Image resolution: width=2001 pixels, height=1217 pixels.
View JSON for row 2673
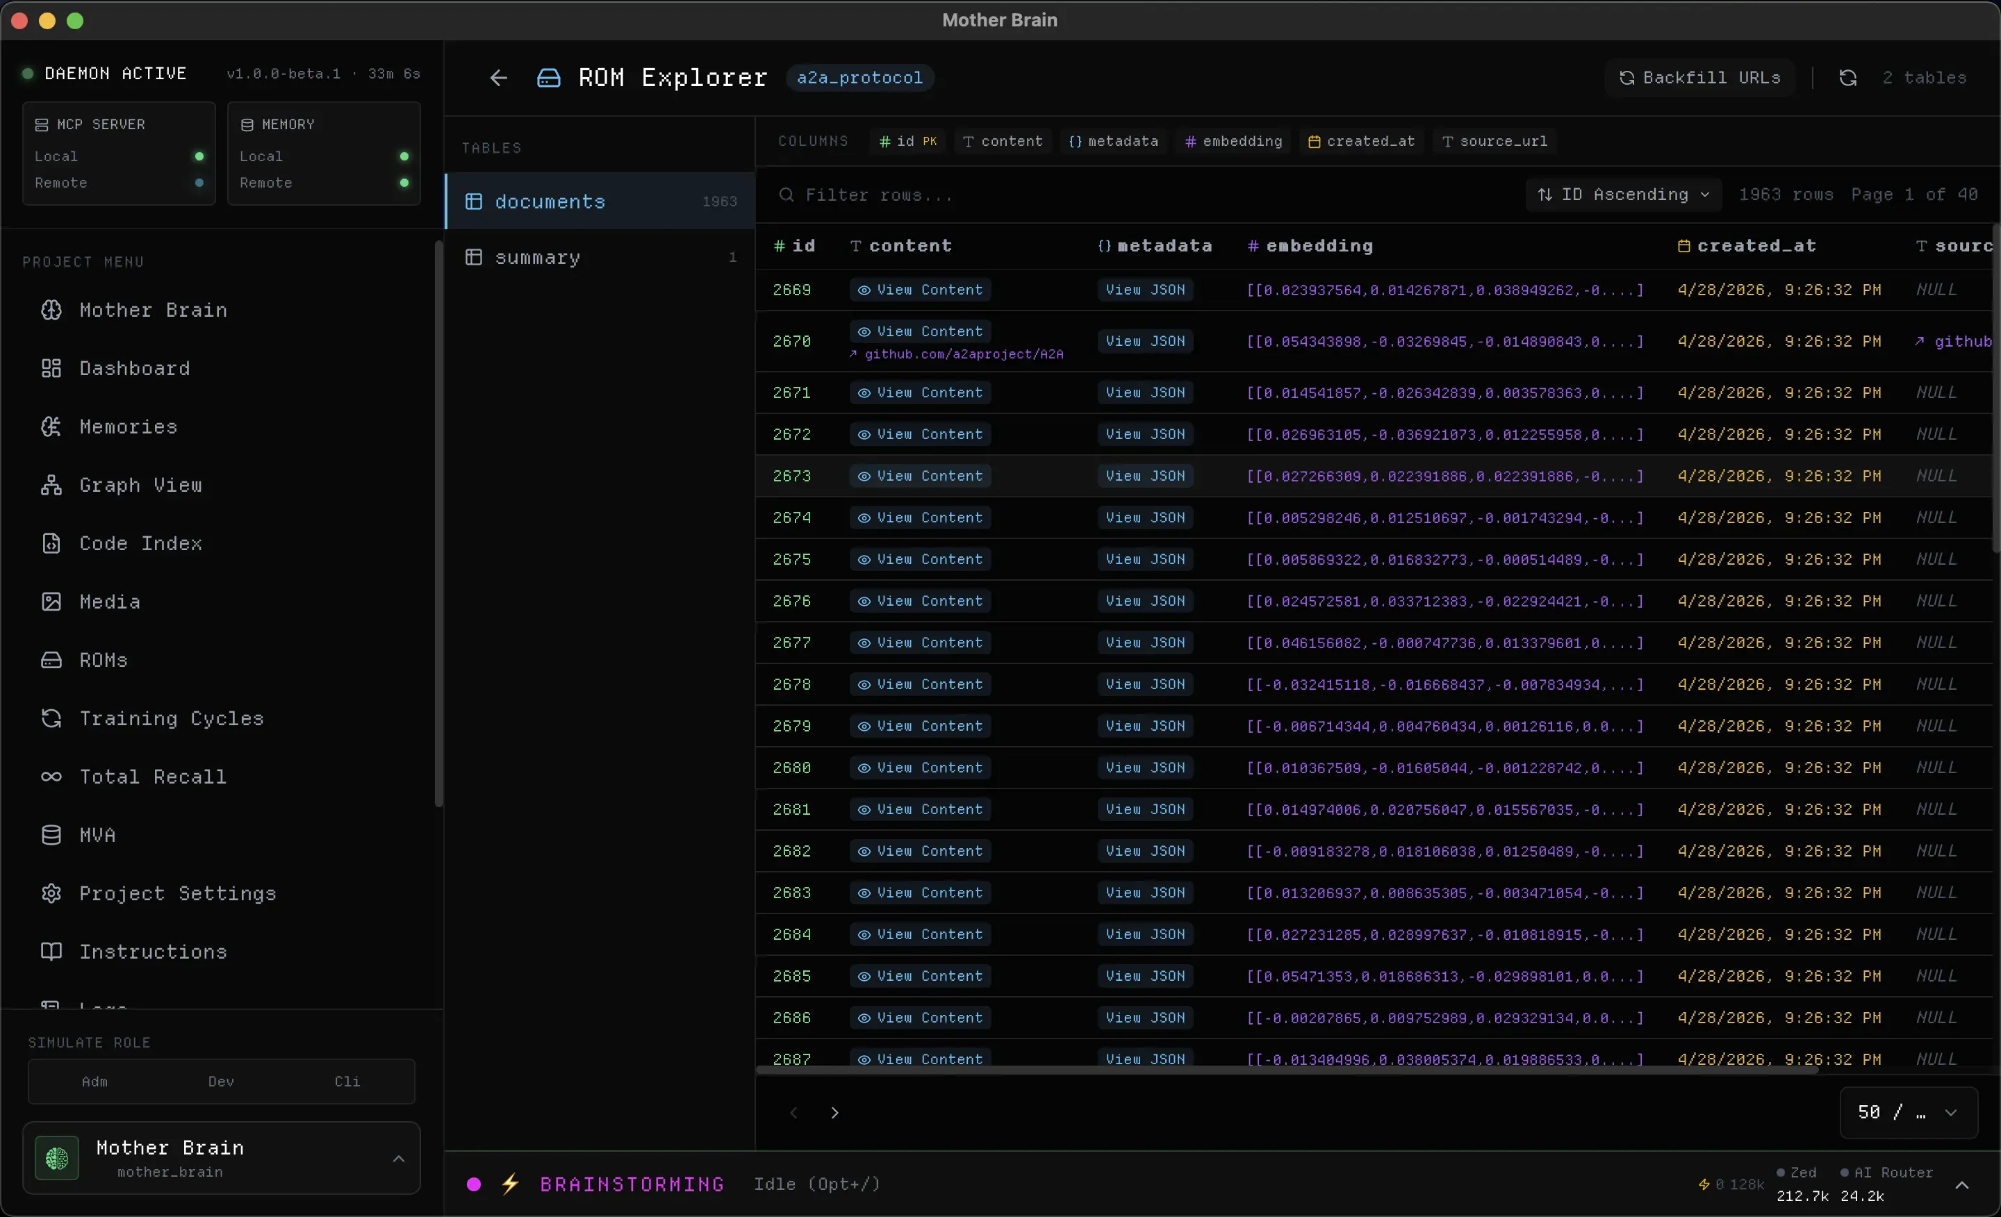1145,476
